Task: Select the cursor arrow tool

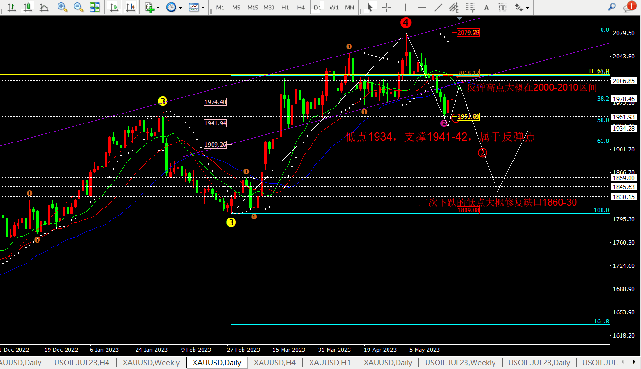Action: point(370,7)
